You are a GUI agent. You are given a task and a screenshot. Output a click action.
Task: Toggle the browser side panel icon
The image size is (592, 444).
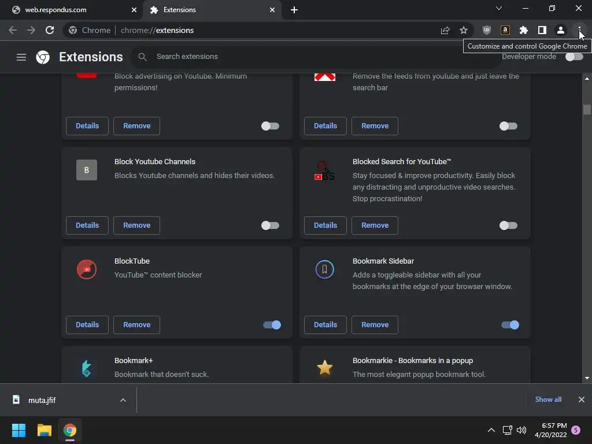tap(542, 30)
